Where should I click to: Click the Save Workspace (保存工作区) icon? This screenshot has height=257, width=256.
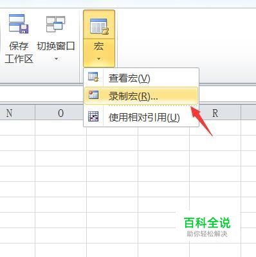19,24
